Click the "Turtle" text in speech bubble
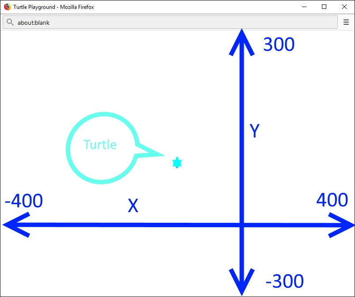 click(x=100, y=145)
